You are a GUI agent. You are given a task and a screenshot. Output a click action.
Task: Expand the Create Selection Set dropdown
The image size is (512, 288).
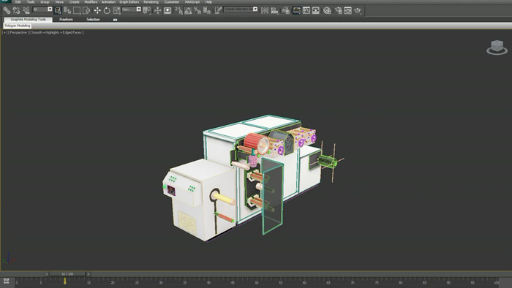[x=241, y=9]
